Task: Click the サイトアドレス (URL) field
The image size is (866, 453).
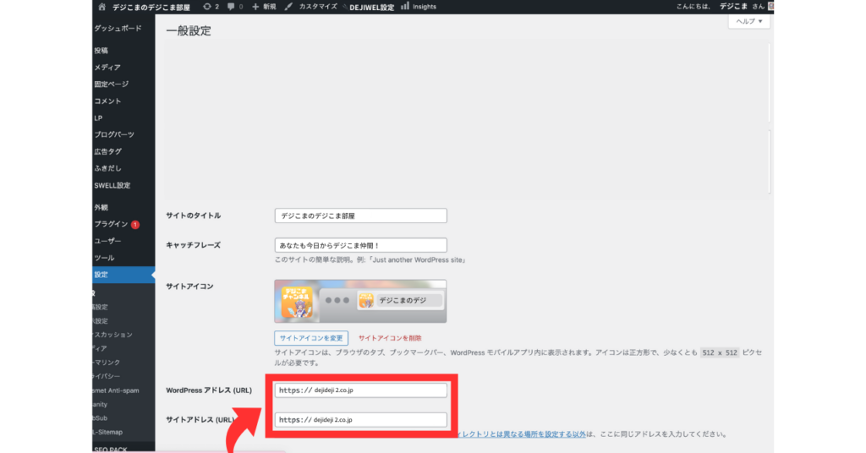Action: [361, 419]
